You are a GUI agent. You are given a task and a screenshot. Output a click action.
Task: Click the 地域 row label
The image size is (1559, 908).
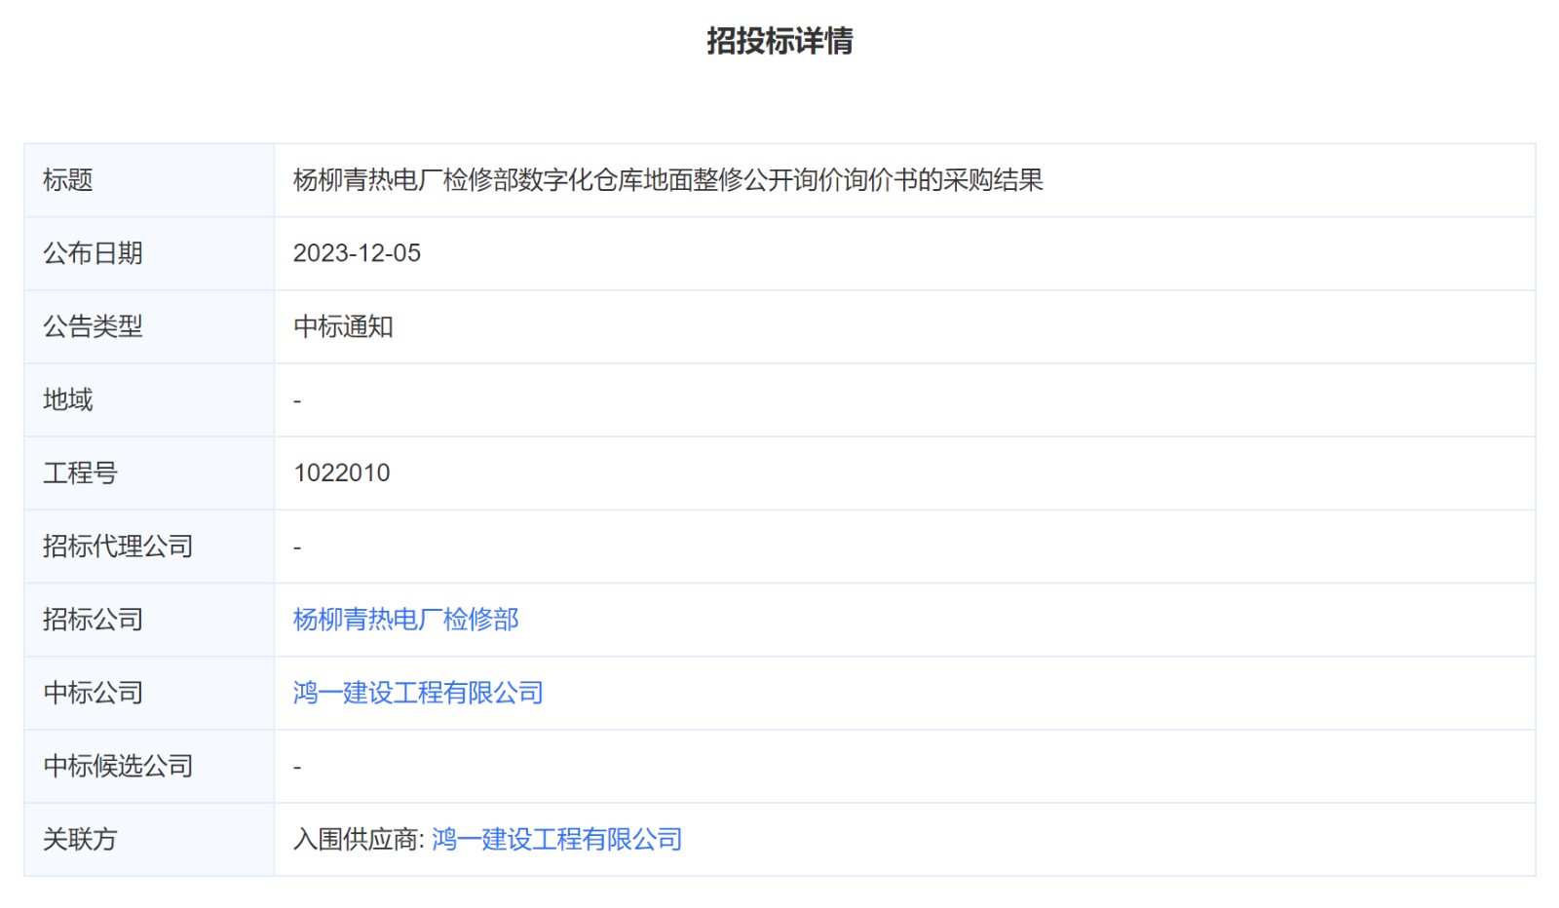pos(68,399)
